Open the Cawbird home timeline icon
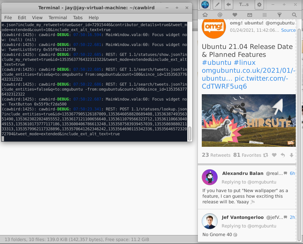Image resolution: width=303 pixels, height=244 pixels. click(205, 15)
